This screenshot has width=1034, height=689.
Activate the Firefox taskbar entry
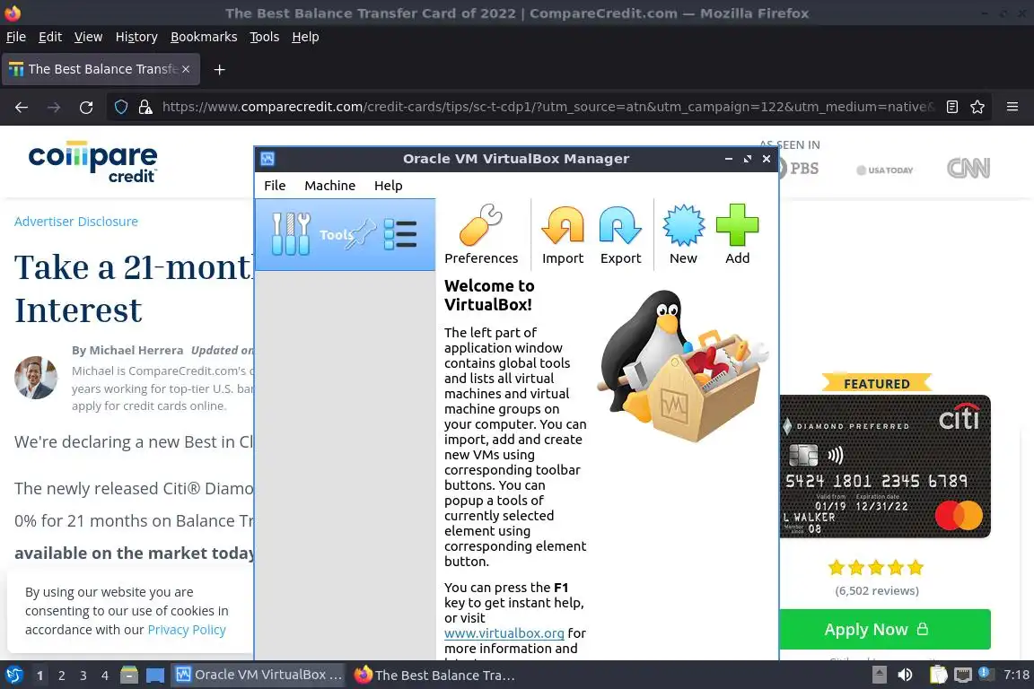coord(435,676)
